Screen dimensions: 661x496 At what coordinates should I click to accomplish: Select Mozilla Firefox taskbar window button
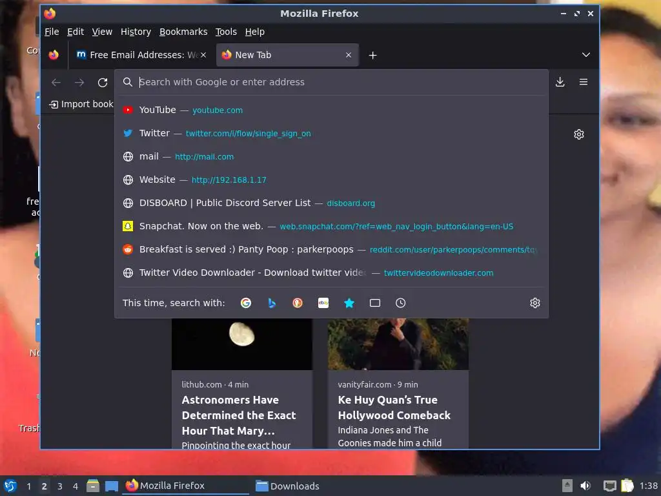click(186, 486)
